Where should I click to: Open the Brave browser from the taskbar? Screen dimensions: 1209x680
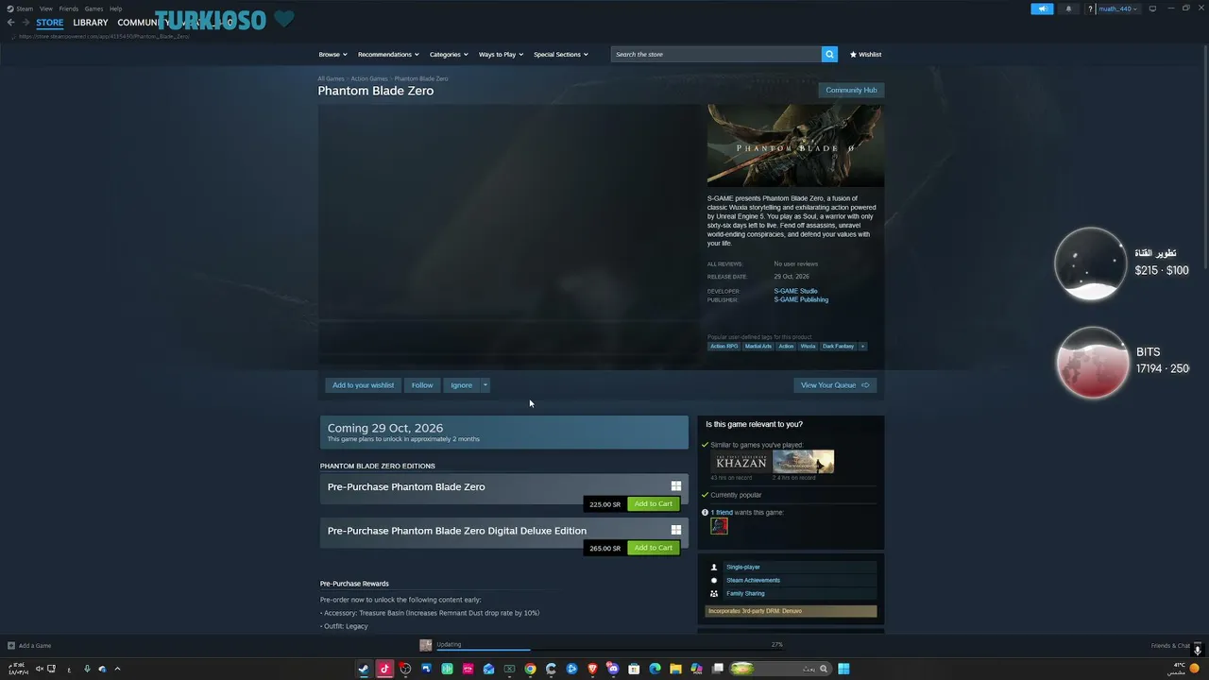(592, 669)
